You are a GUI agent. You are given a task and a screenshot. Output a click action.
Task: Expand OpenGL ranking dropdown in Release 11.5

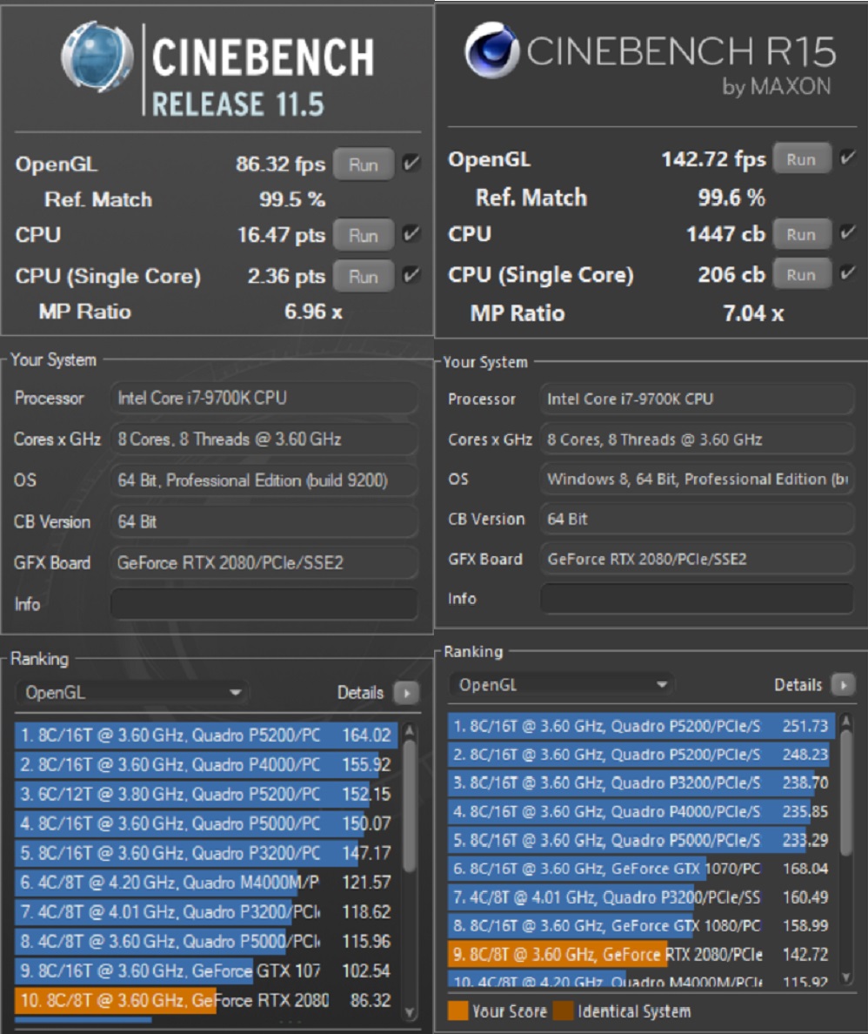point(132,693)
